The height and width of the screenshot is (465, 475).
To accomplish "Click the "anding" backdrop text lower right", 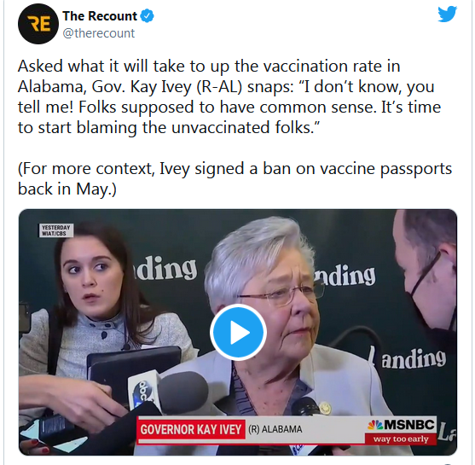I will [414, 359].
